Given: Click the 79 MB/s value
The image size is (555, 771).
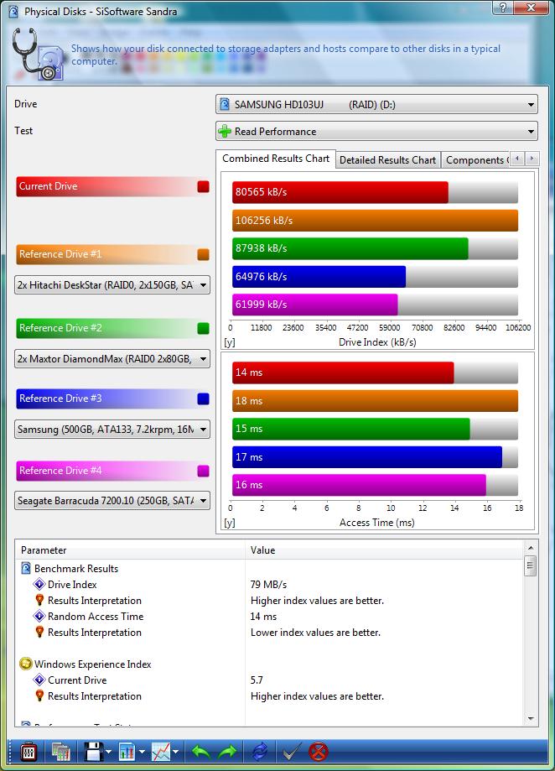Looking at the screenshot, I should click(x=268, y=585).
